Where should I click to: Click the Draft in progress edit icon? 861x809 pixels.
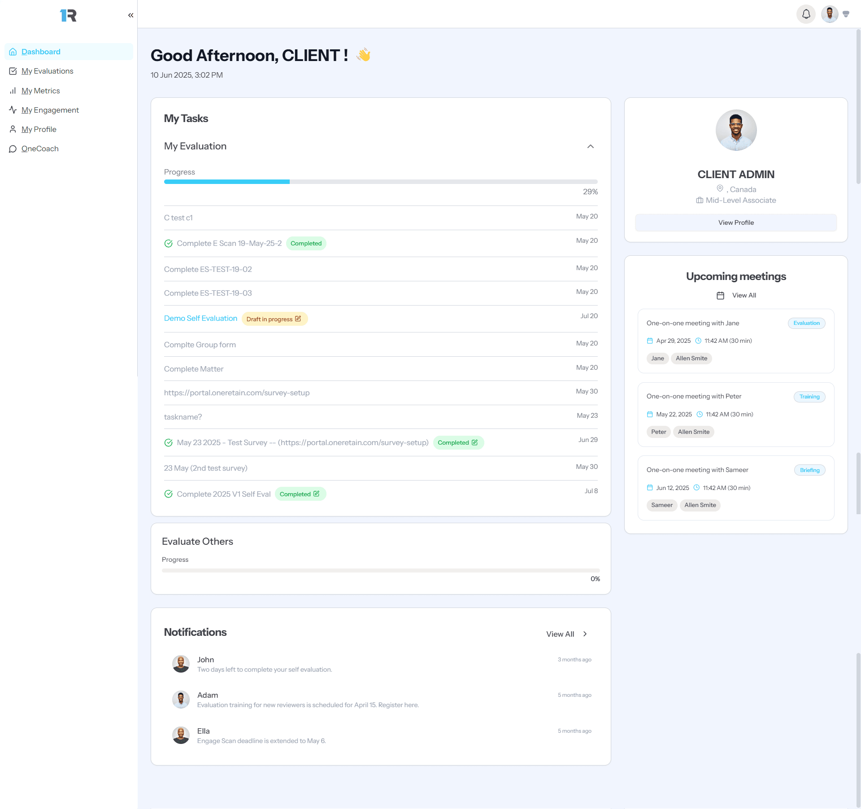tap(298, 319)
